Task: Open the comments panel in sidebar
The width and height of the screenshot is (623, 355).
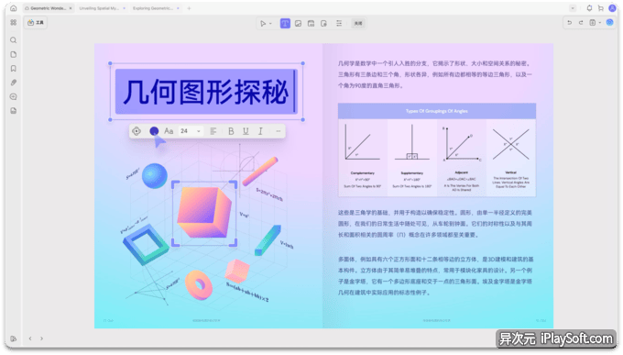Action: 13,96
